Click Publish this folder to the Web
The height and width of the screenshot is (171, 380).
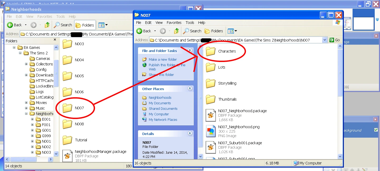point(167,67)
